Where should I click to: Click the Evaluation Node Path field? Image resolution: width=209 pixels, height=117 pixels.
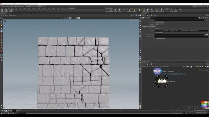(179, 35)
